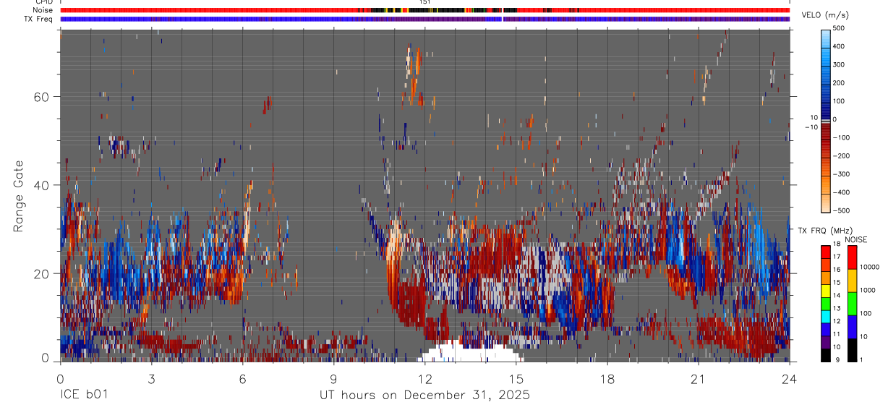This screenshot has width=888, height=410.
Task: Select the TX Freq color strip above the plot
Action: click(425, 19)
